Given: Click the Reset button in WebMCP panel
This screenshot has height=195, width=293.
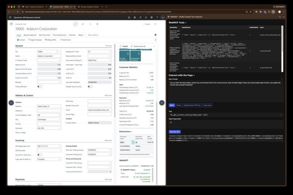Looking at the screenshot, I should 178,105.
